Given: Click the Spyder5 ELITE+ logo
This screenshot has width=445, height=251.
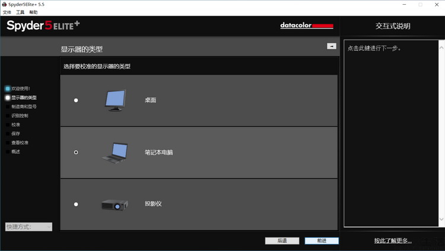Looking at the screenshot, I should click(43, 25).
